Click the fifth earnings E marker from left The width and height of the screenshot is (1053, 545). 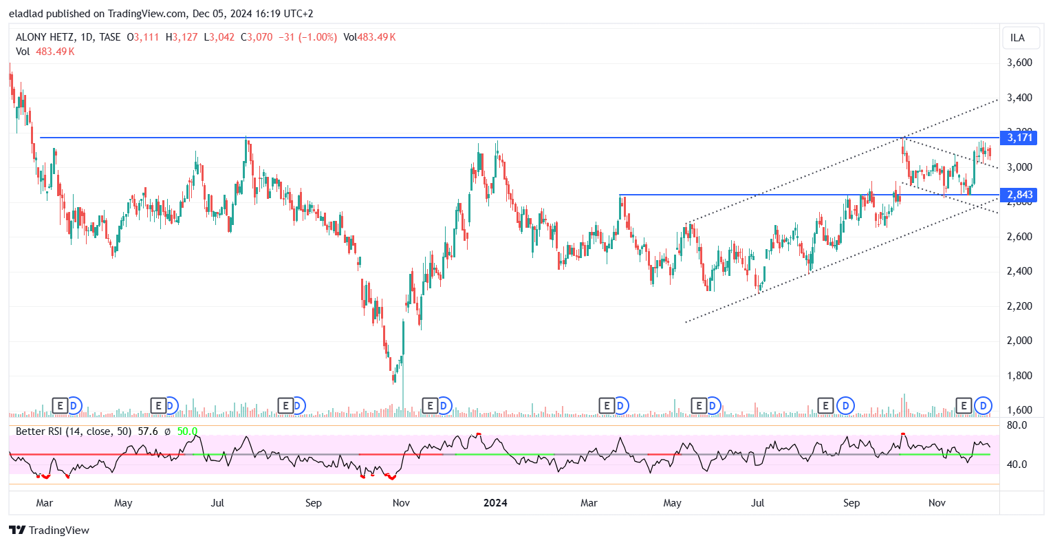pos(606,406)
